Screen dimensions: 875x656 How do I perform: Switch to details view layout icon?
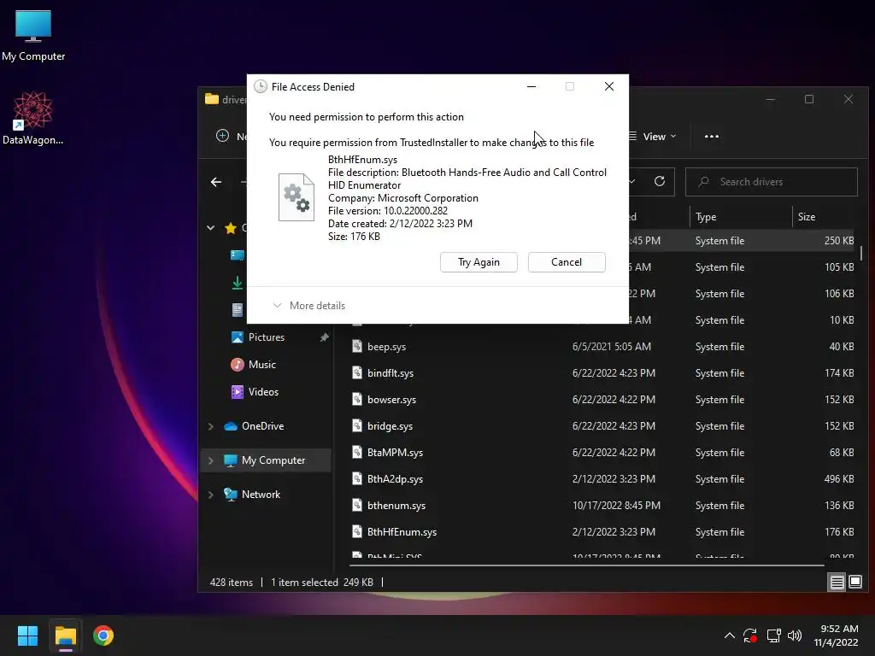(x=837, y=583)
